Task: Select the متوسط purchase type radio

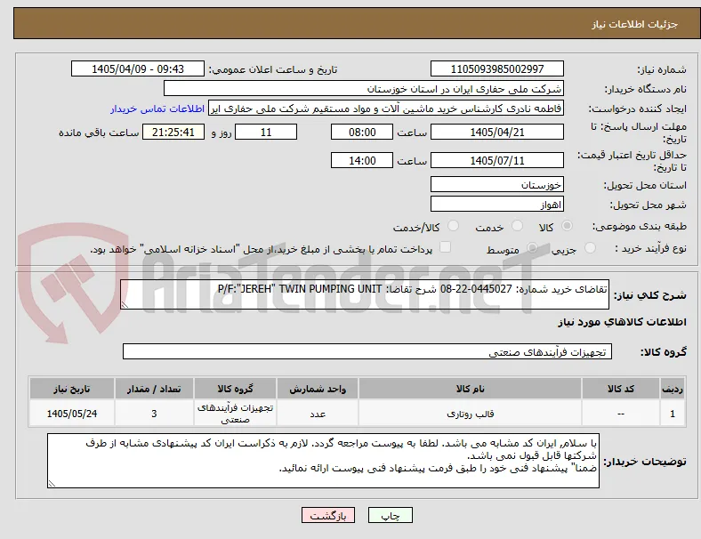Action: (532, 247)
